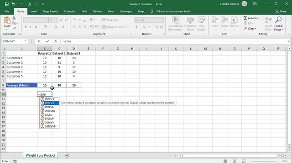Toggle Wrap Text
The width and height of the screenshot is (292, 164).
pyautogui.click(x=110, y=20)
